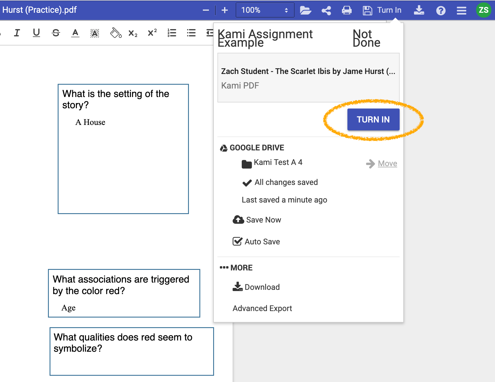Zoom in with the plus button
495x382 pixels.
click(x=225, y=10)
